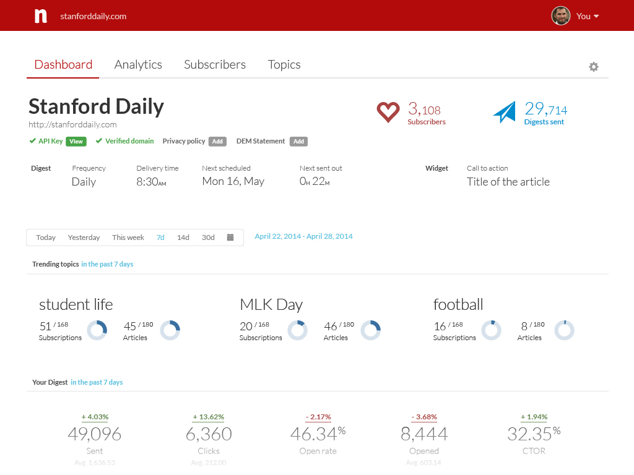
Task: Open the calendar date picker icon
Action: coord(230,237)
